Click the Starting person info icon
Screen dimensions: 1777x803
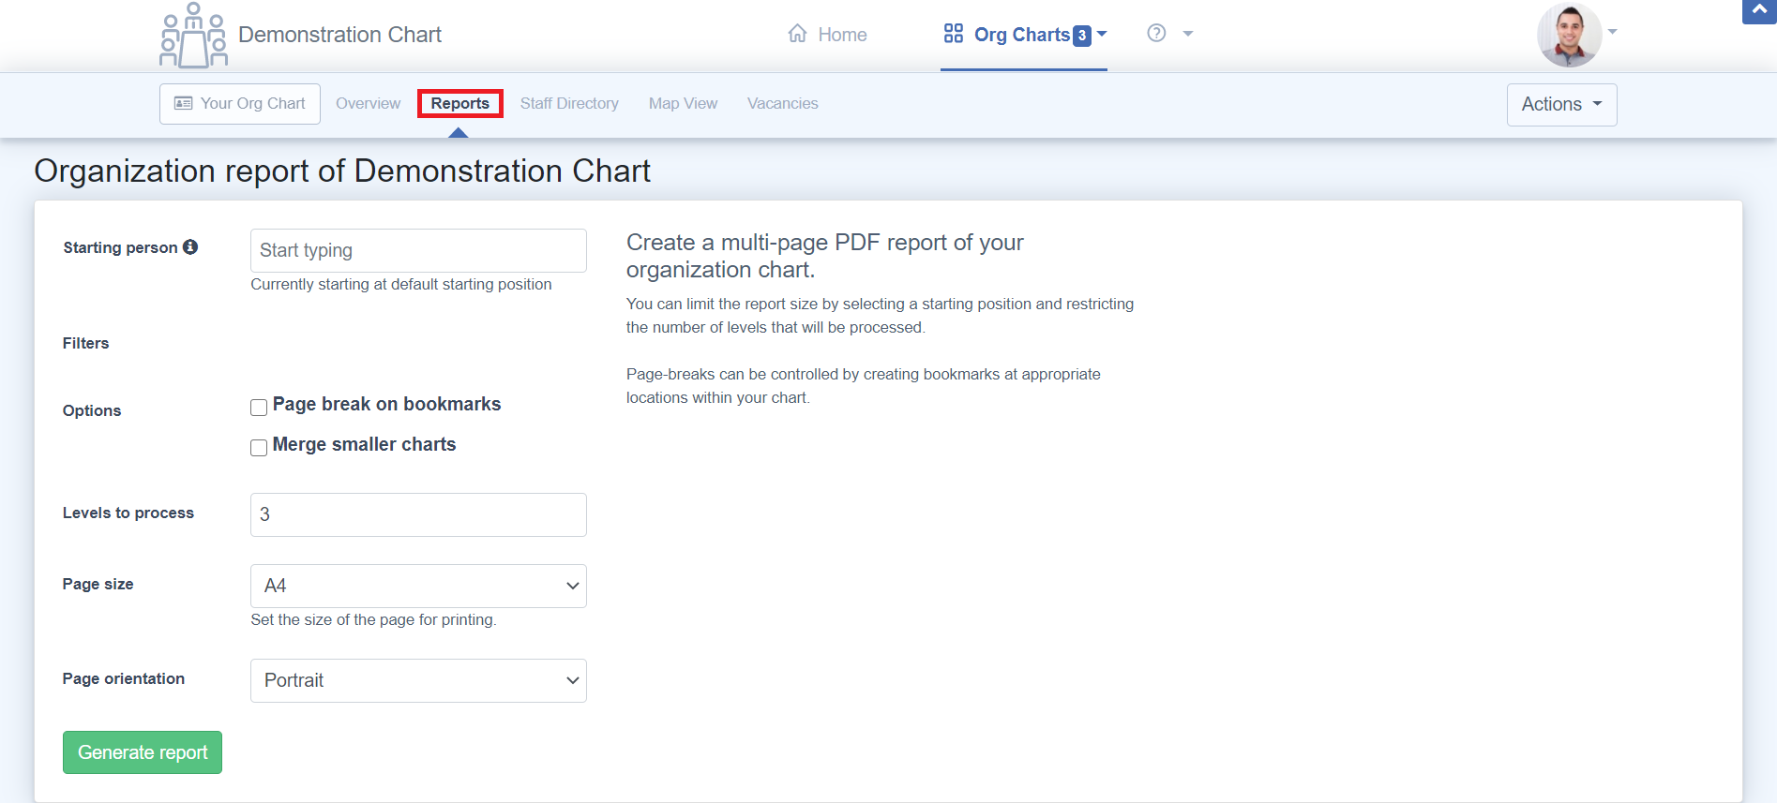point(190,247)
